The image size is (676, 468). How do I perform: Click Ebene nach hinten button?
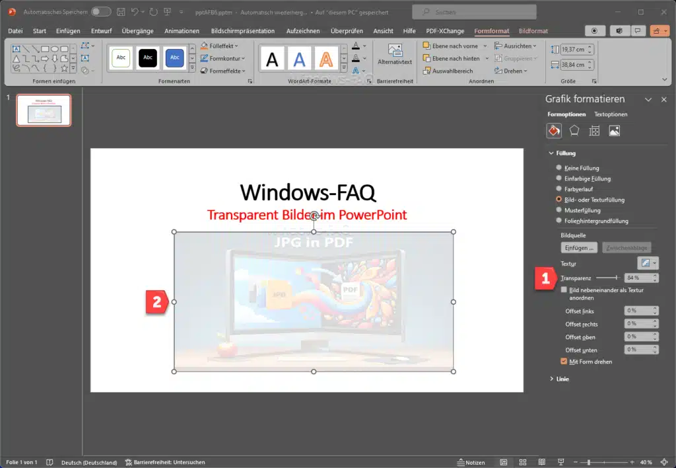(x=451, y=58)
